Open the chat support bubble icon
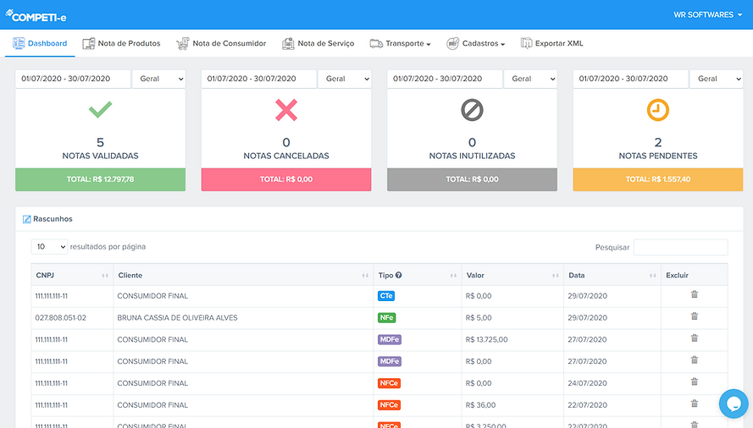753x428 pixels. point(734,403)
